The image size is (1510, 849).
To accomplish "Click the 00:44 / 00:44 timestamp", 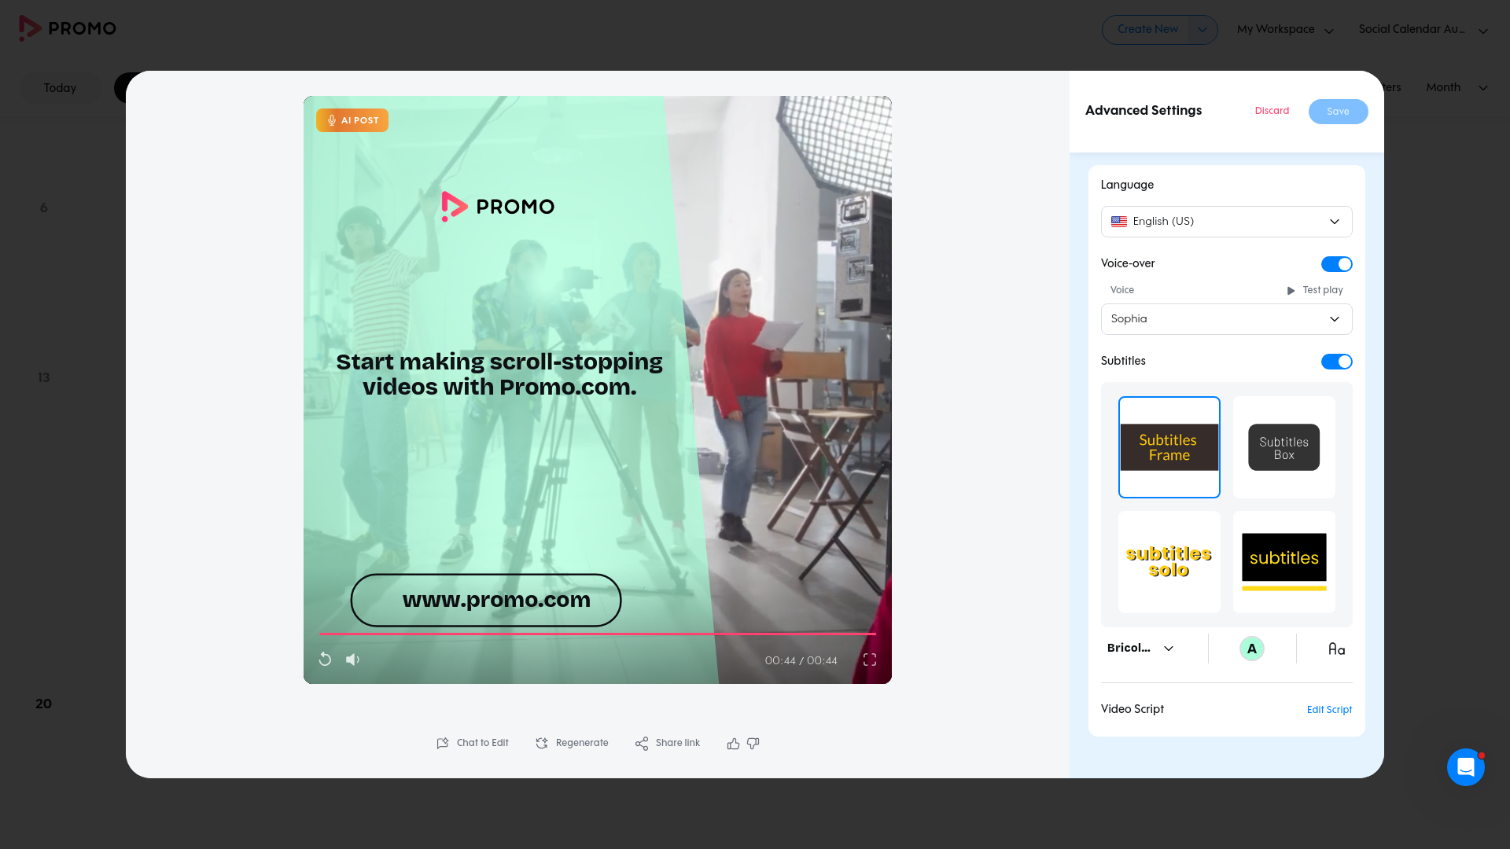I will pyautogui.click(x=801, y=660).
